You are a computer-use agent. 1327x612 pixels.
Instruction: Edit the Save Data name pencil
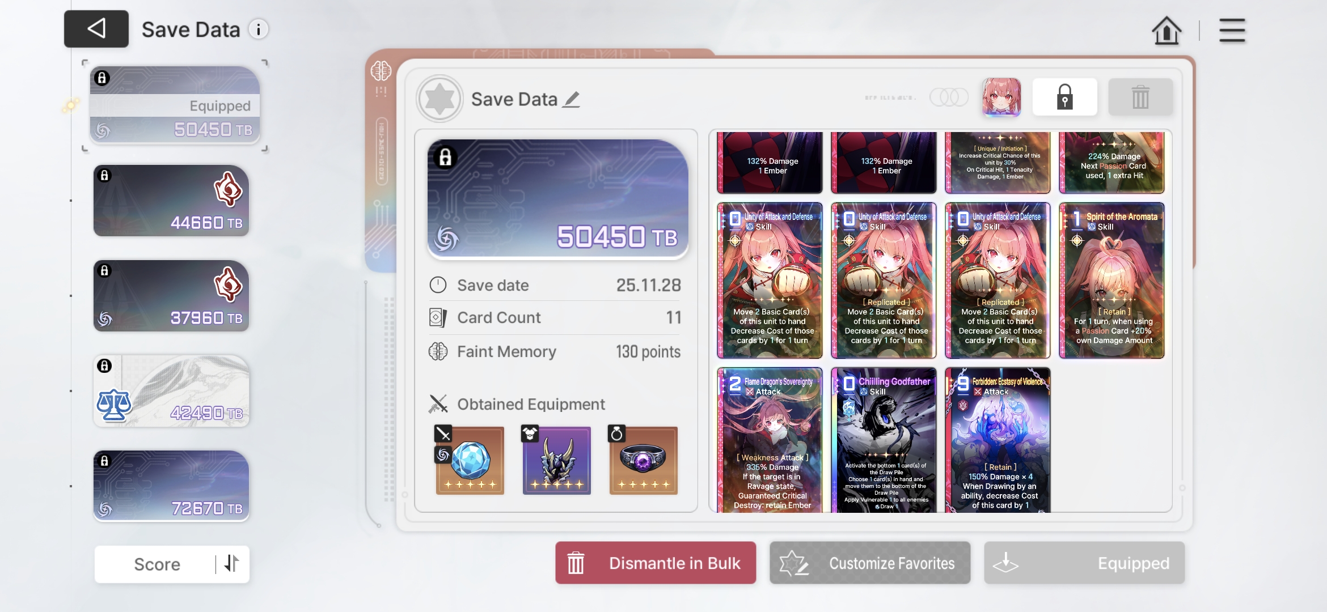click(571, 100)
